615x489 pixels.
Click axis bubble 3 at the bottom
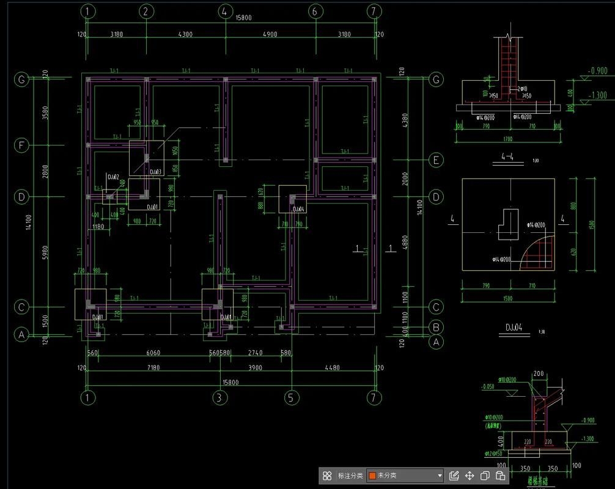point(219,397)
